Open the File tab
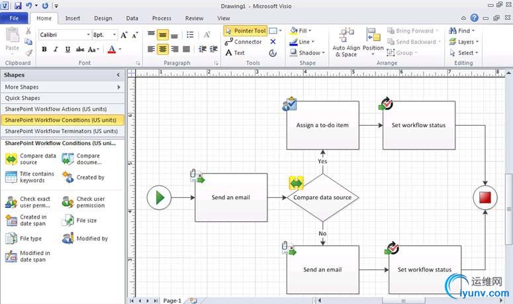513x304 pixels. point(14,19)
